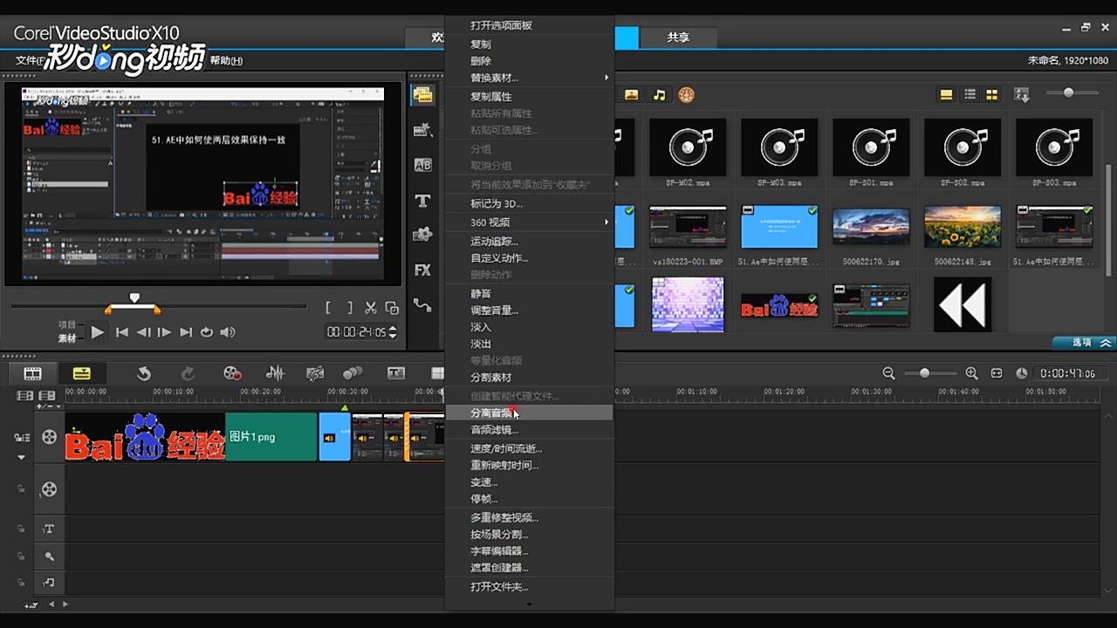
Task: Zoom in the timeline magnifier
Action: click(971, 373)
